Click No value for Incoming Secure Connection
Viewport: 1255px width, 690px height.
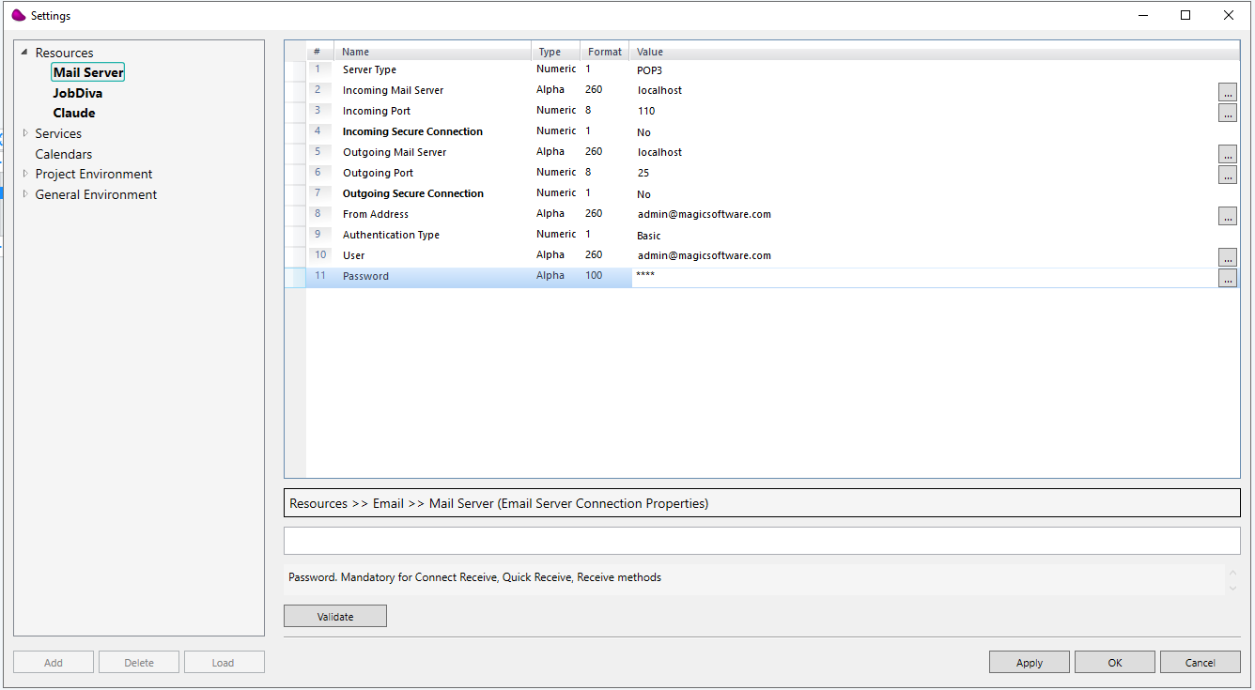point(643,132)
